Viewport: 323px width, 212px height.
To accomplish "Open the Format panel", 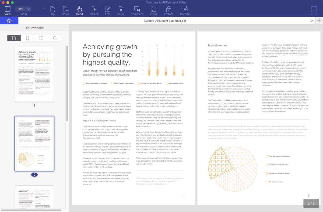I will pos(314,11).
